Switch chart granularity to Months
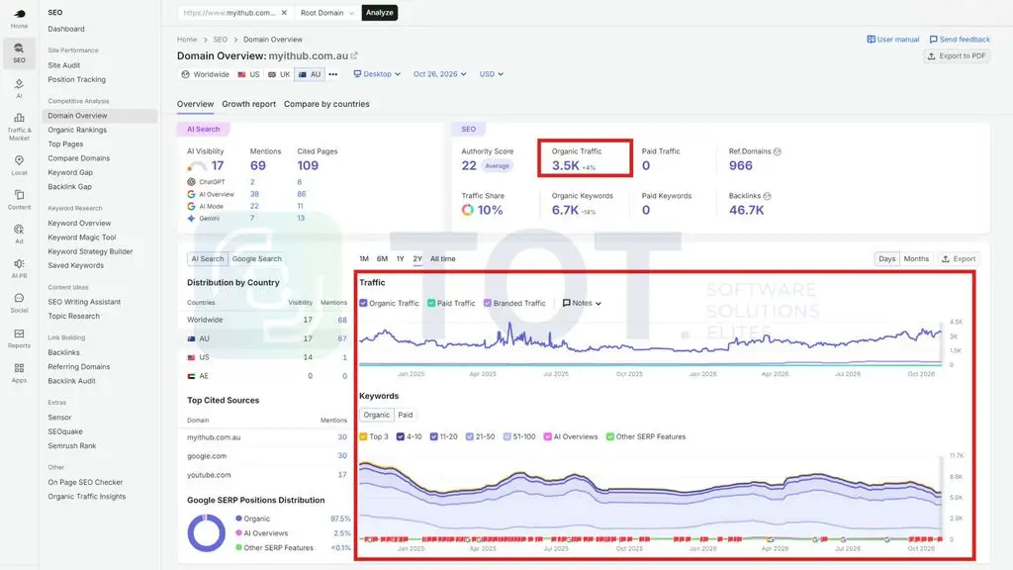This screenshot has width=1013, height=570. pyautogui.click(x=915, y=258)
